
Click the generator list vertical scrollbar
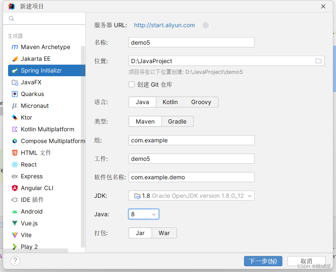pyautogui.click(x=83, y=147)
